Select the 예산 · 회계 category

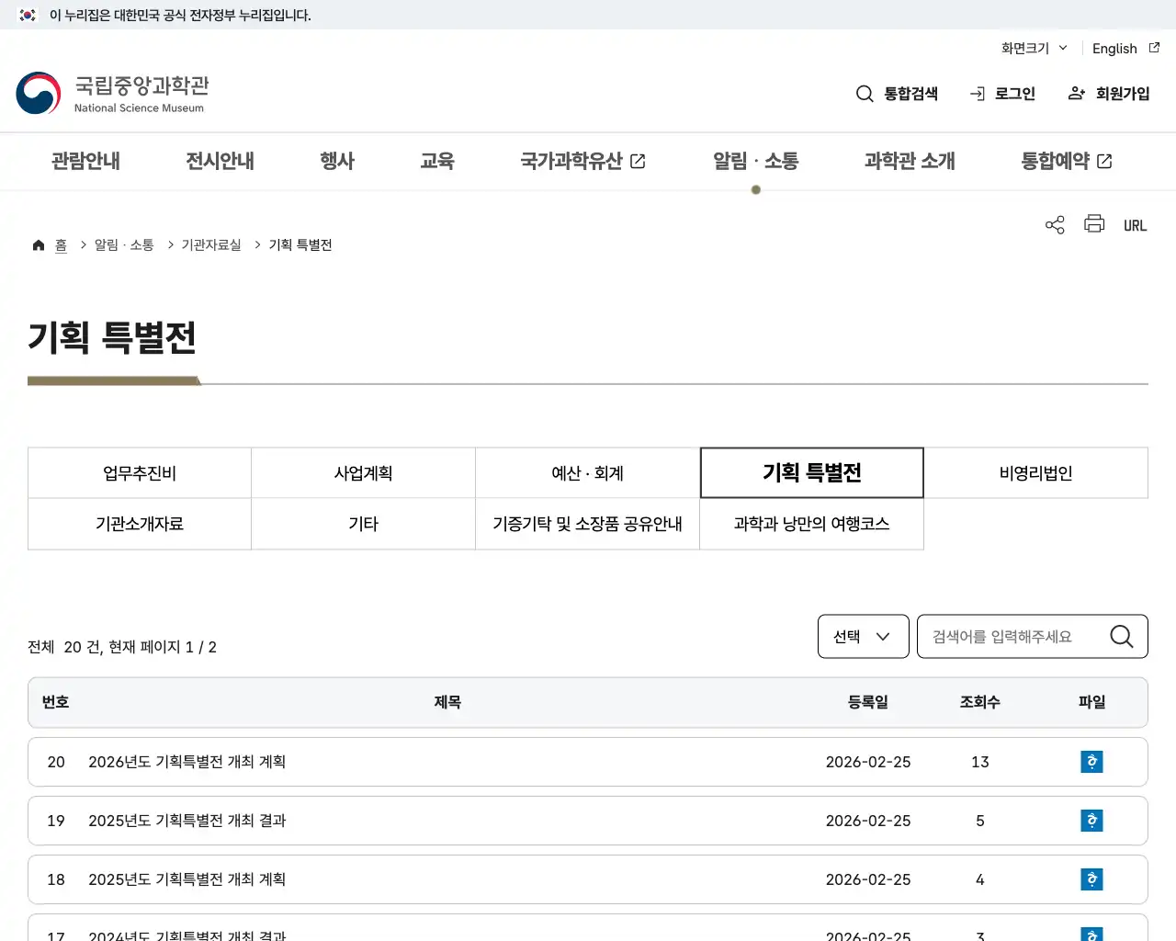587,472
